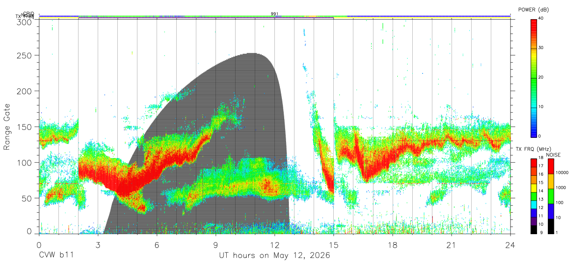Click the 30 label on the power scale

tap(542, 48)
